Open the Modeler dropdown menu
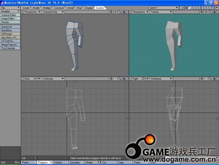 click(10, 11)
